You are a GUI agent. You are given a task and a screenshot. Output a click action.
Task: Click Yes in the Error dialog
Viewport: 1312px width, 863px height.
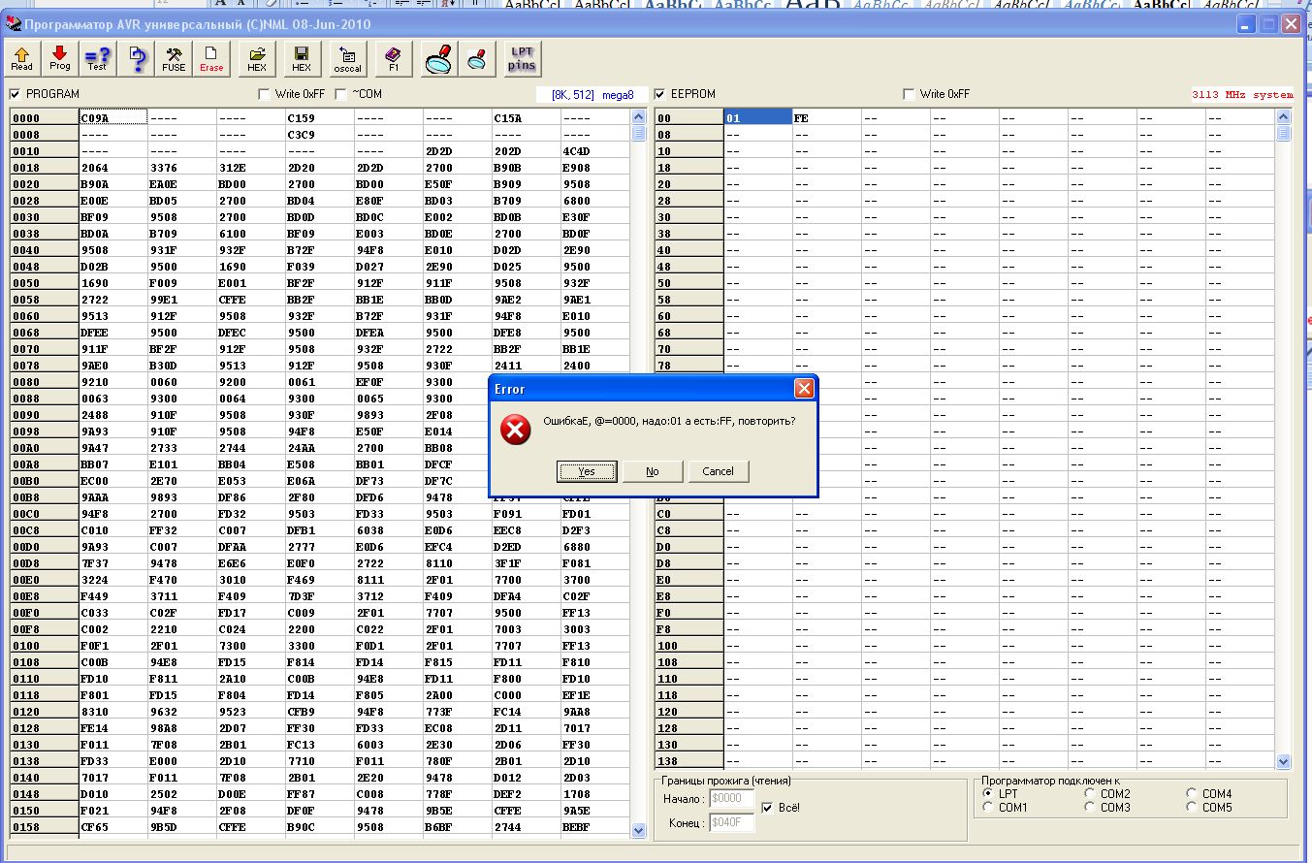pyautogui.click(x=587, y=471)
